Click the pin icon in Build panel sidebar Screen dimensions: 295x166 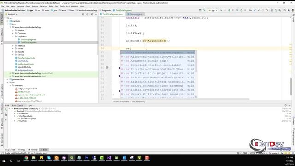click(6, 120)
